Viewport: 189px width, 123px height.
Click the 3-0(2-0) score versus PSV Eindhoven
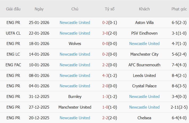[110, 33]
